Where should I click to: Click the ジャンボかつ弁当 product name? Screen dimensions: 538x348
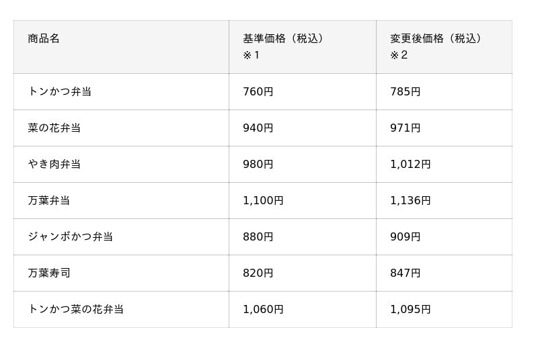(71, 236)
